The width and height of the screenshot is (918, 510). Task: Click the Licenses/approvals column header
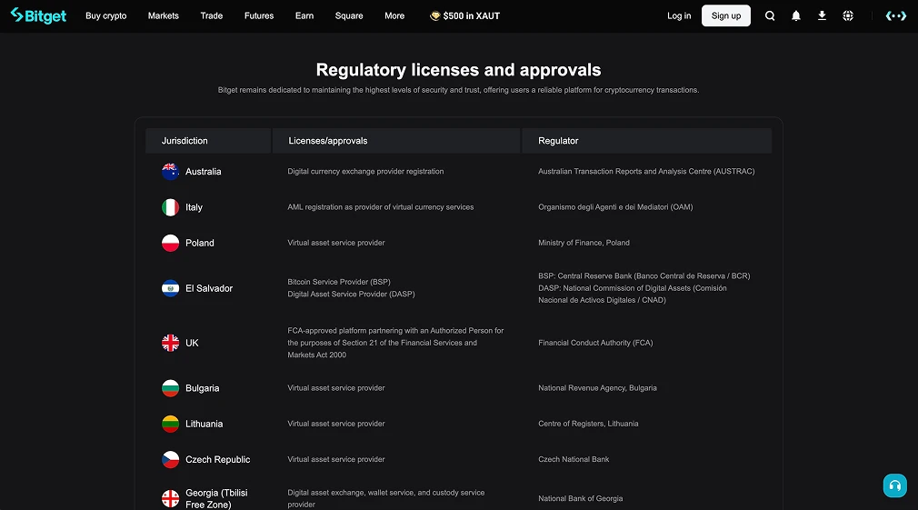pyautogui.click(x=396, y=141)
